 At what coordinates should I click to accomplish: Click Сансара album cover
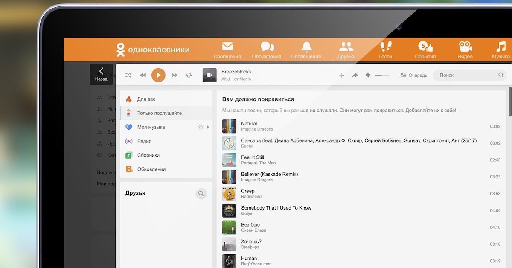[x=229, y=143]
